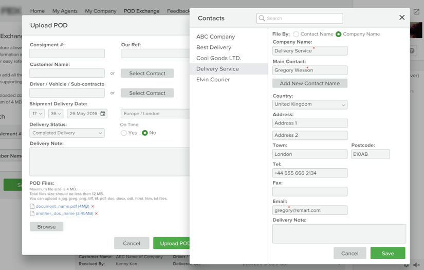424x270 pixels.
Task: Click the Our Ref input field
Action: (x=155, y=53)
